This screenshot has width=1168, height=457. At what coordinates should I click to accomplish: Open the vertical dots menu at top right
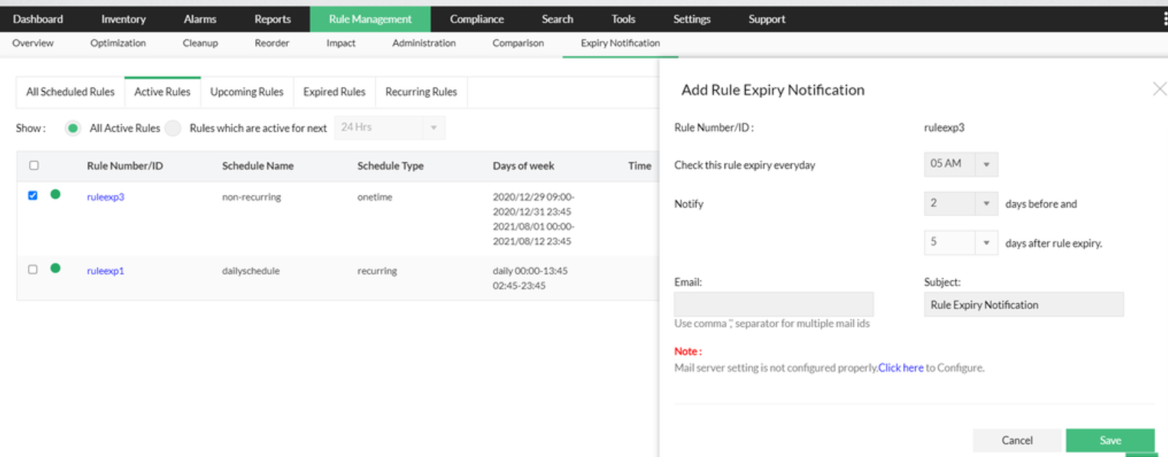[1164, 20]
